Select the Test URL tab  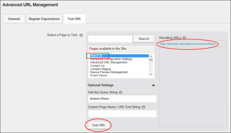(74, 18)
